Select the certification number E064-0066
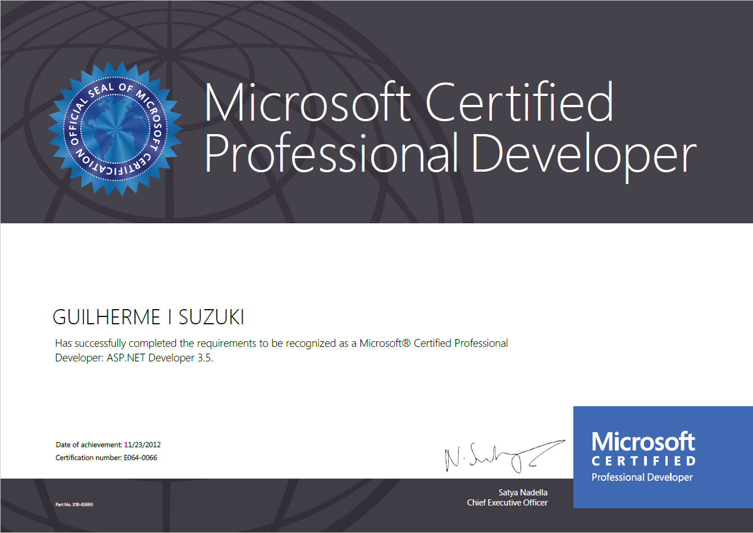 click(x=140, y=458)
